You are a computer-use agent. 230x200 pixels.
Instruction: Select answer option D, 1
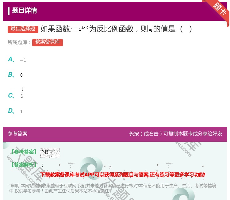[15, 111]
